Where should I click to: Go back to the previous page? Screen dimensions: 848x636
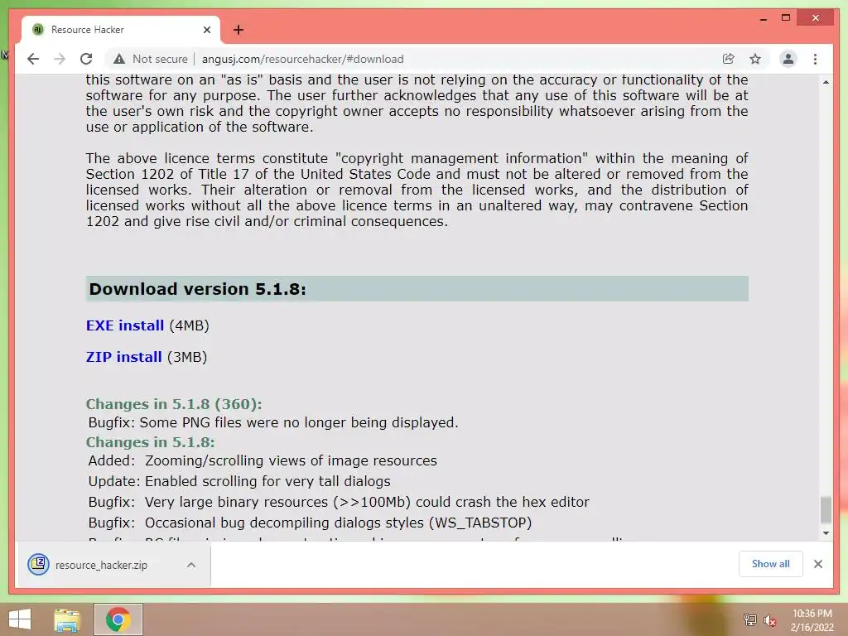coord(33,59)
